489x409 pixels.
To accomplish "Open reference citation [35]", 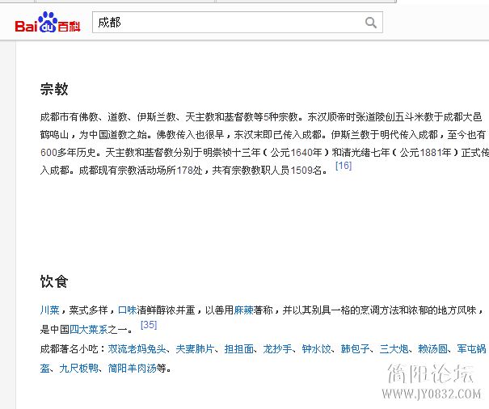I will (149, 325).
